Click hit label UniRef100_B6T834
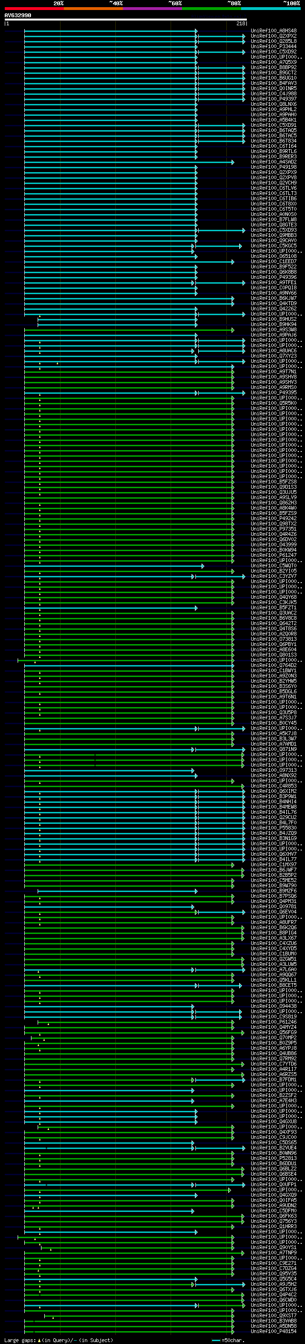 (x=274, y=141)
